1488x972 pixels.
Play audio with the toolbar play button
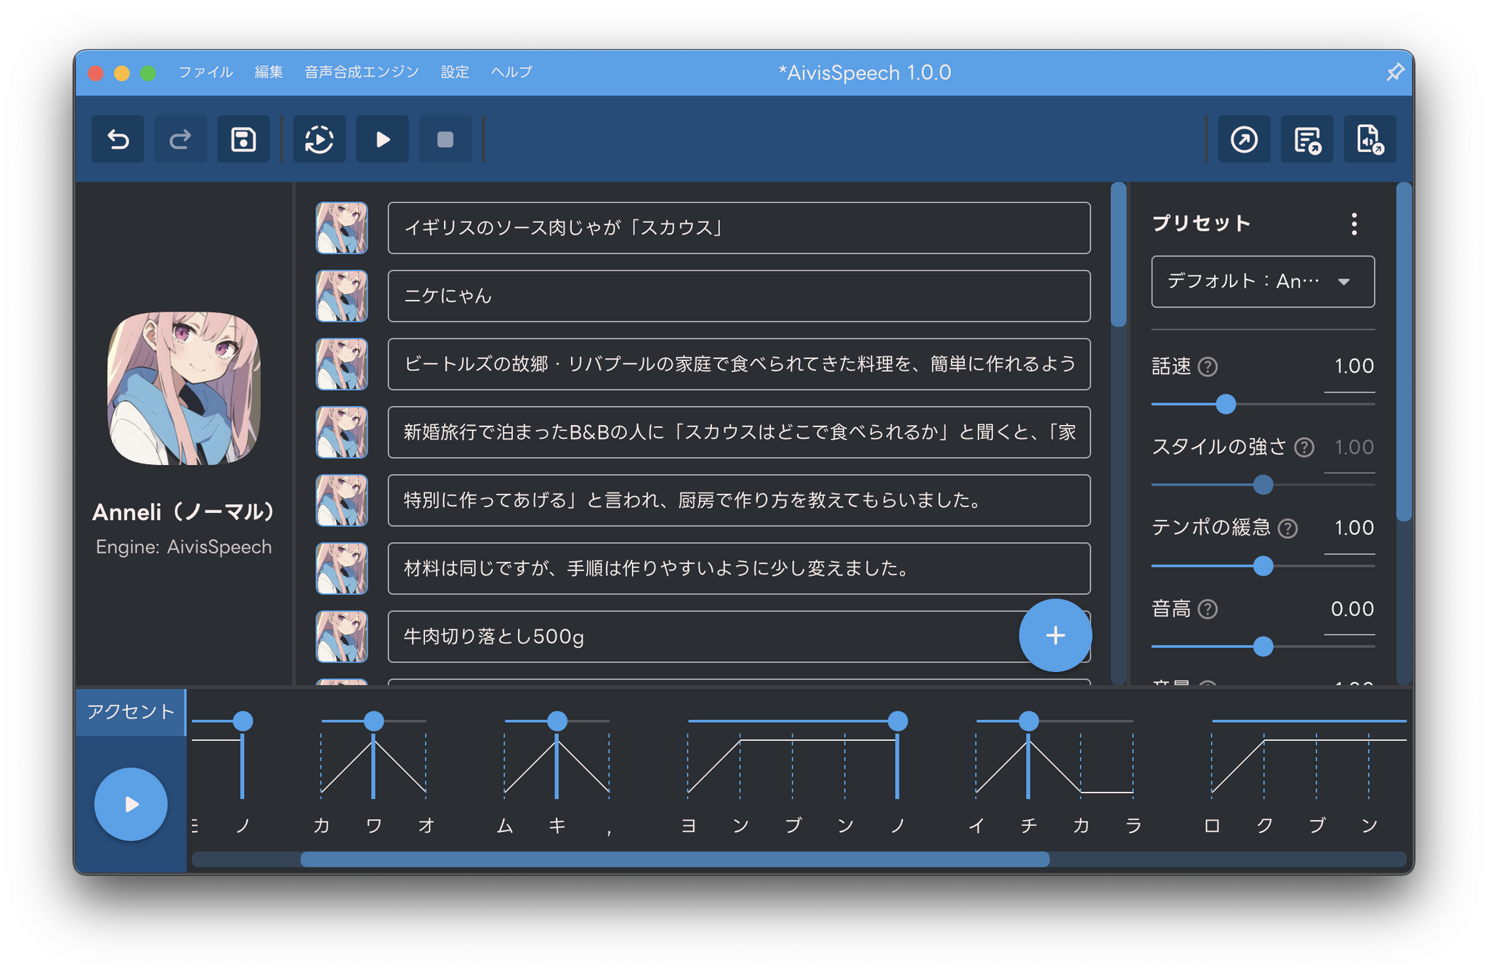382,139
